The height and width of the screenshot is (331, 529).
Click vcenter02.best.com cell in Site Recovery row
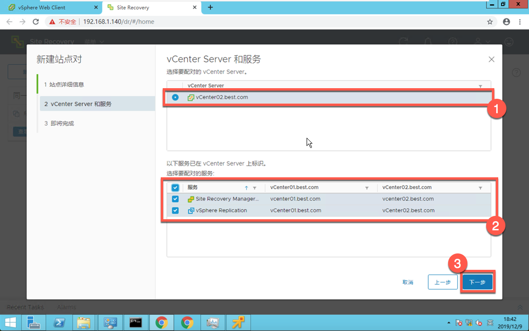(408, 199)
